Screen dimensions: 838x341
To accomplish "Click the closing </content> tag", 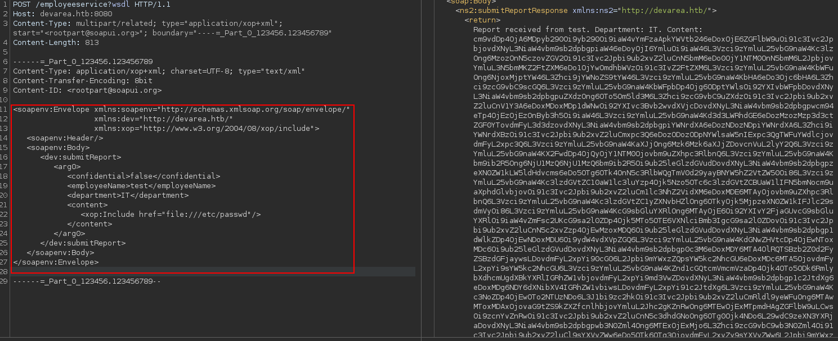I will pos(89,224).
